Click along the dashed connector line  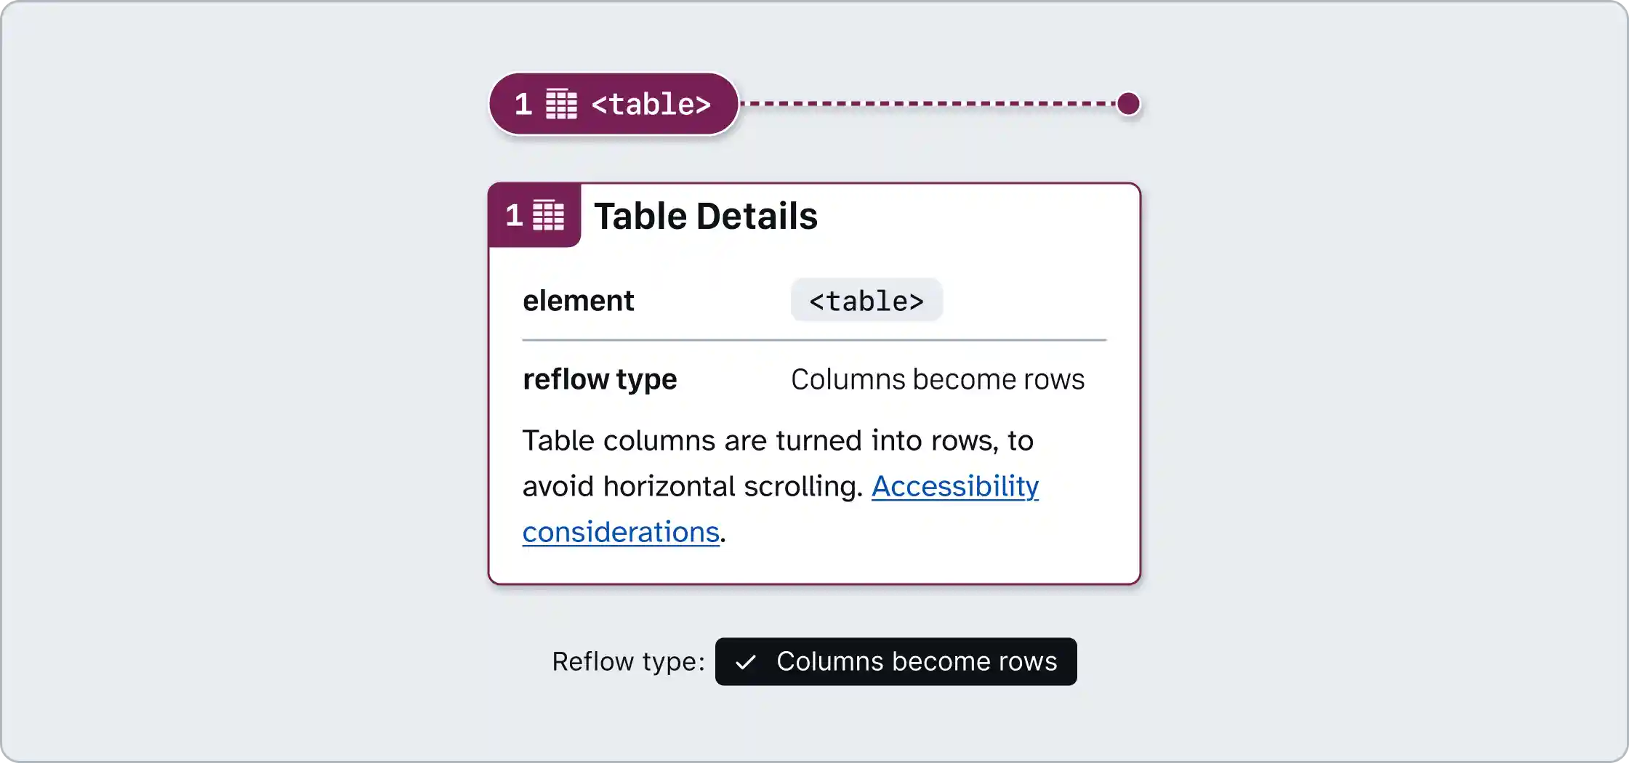pos(930,104)
